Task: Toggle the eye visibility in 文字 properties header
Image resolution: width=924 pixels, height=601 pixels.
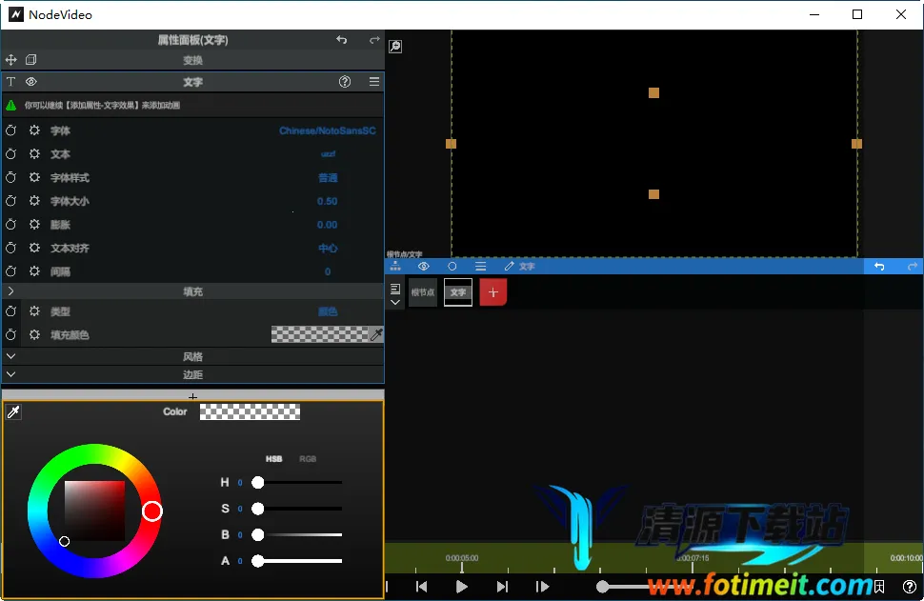Action: coord(30,82)
